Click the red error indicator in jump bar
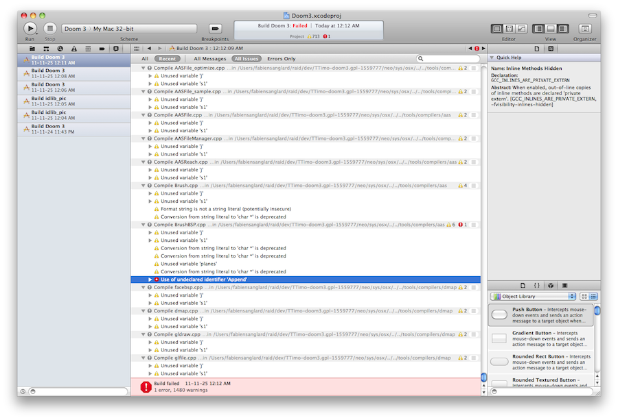618x420 pixels. click(477, 49)
